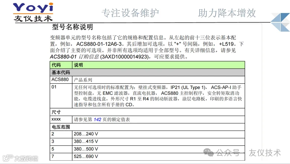This screenshot has height=164, width=290.
Task: Click the 尺寸 section row
Action: coord(147,112)
